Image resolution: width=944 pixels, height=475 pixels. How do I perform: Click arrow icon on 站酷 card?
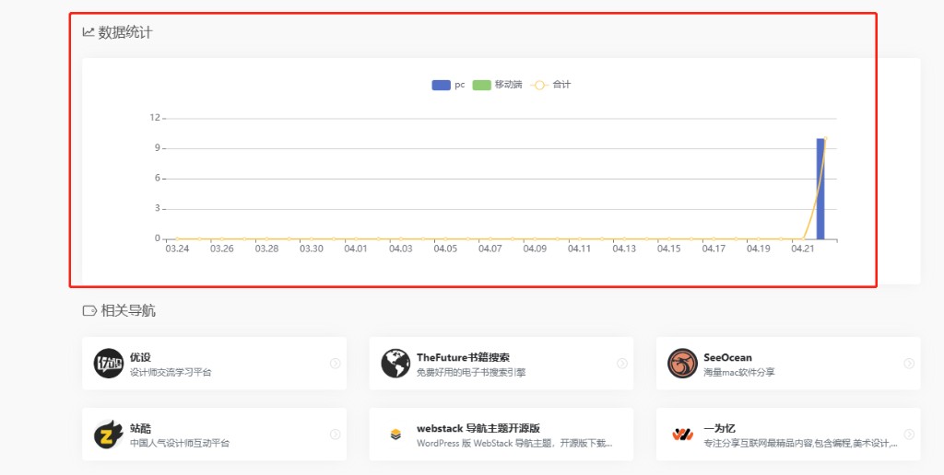click(336, 434)
